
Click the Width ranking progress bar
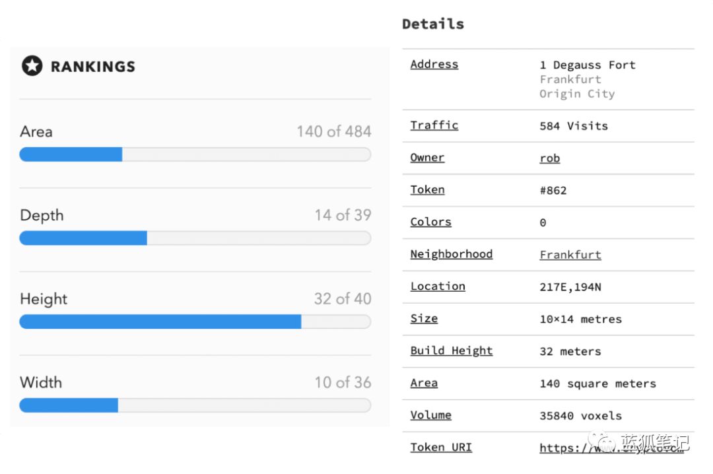[195, 405]
